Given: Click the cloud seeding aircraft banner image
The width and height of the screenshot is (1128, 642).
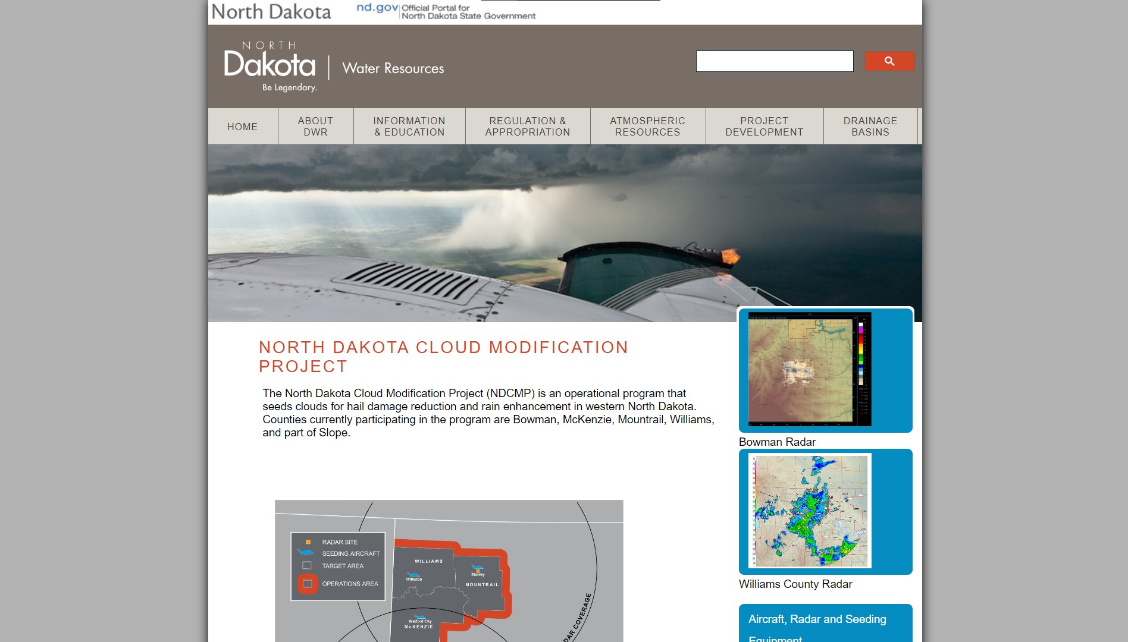Looking at the screenshot, I should (470, 232).
